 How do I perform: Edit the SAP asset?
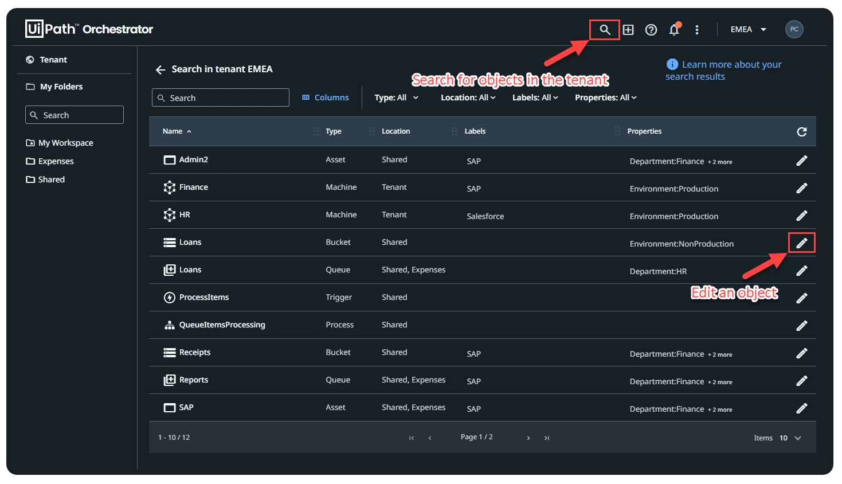click(x=802, y=408)
